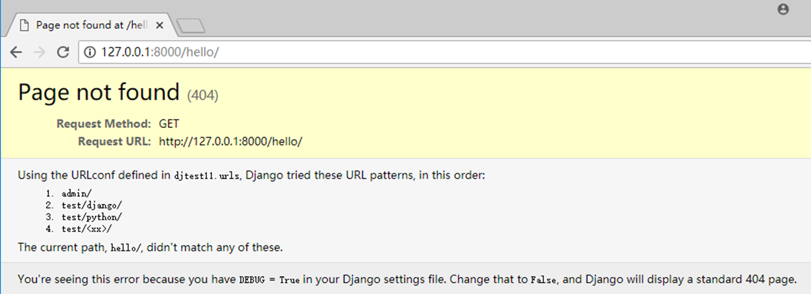
Task: Click the admin/ URL pattern entry
Action: click(77, 193)
